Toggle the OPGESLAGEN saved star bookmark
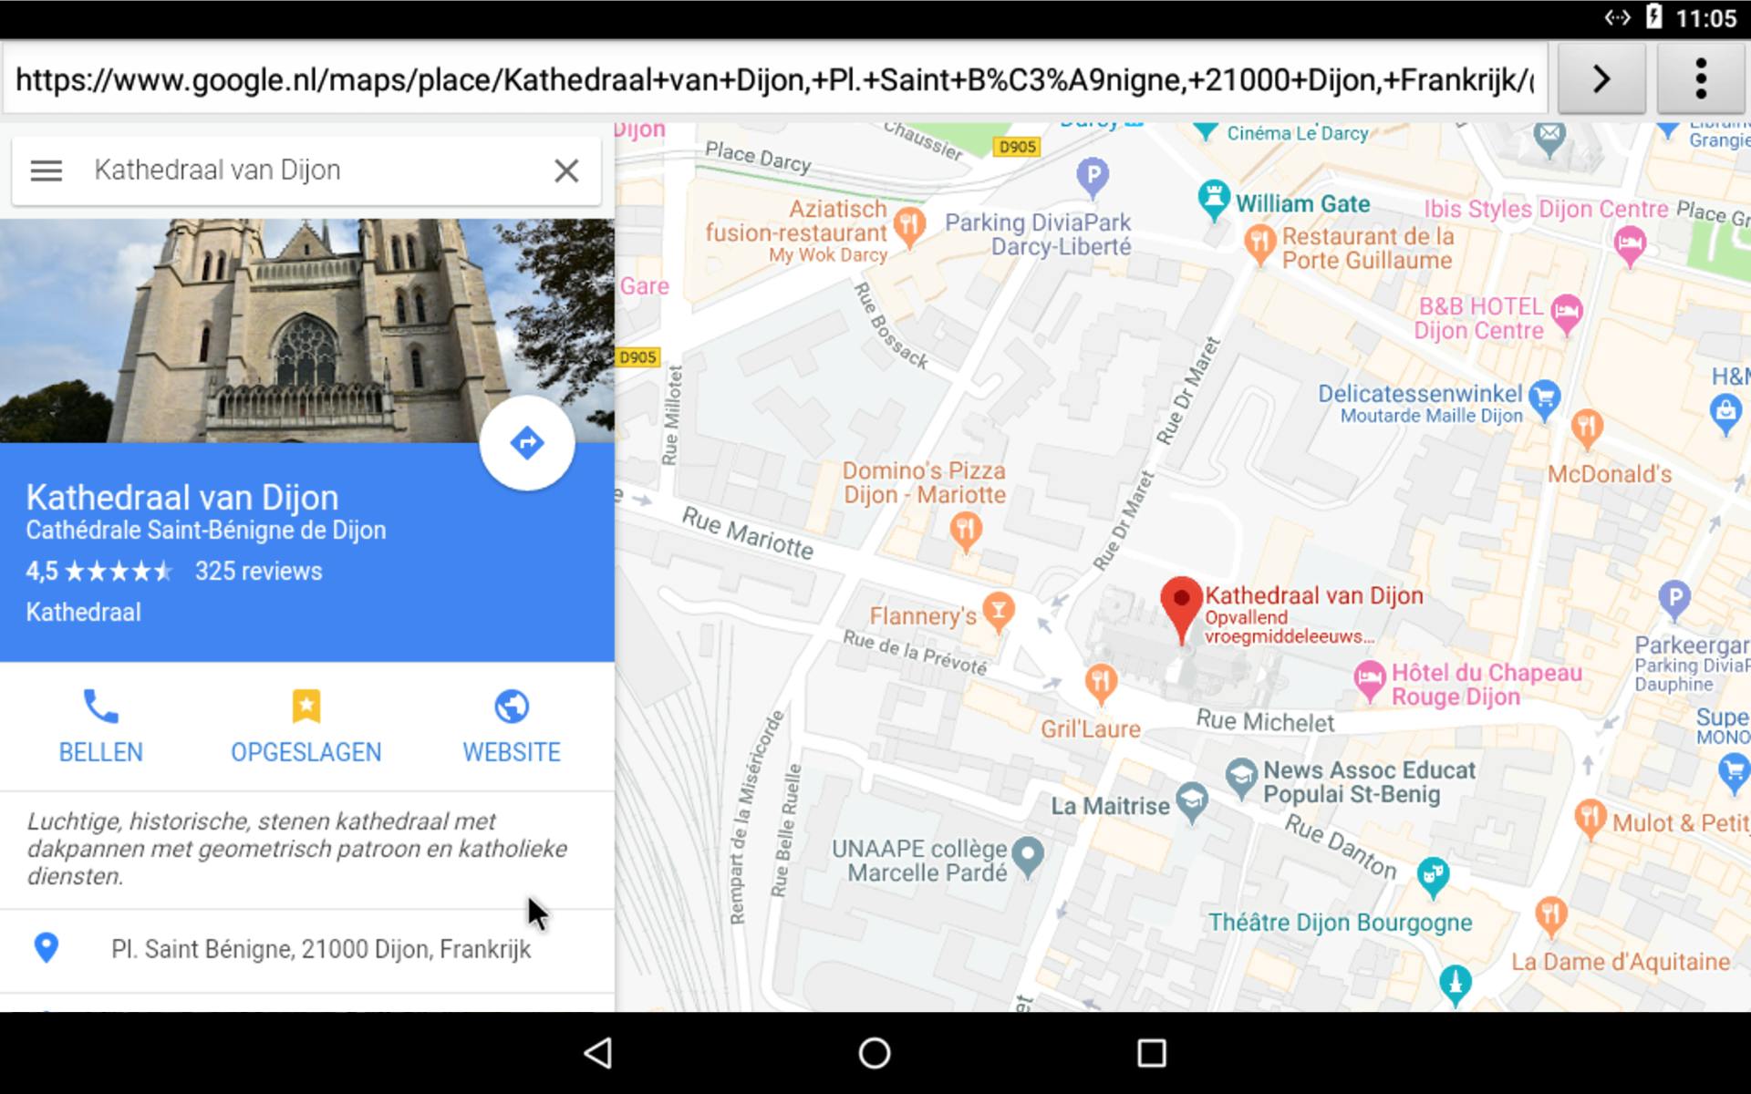The image size is (1751, 1094). (x=306, y=707)
